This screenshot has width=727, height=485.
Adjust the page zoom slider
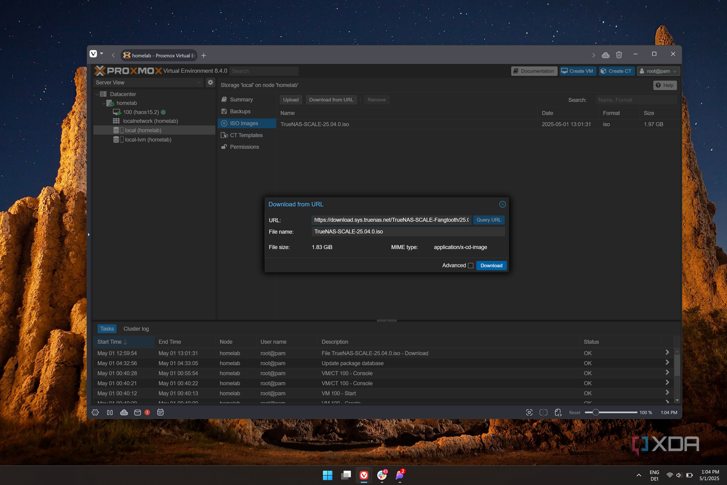[x=611, y=412]
